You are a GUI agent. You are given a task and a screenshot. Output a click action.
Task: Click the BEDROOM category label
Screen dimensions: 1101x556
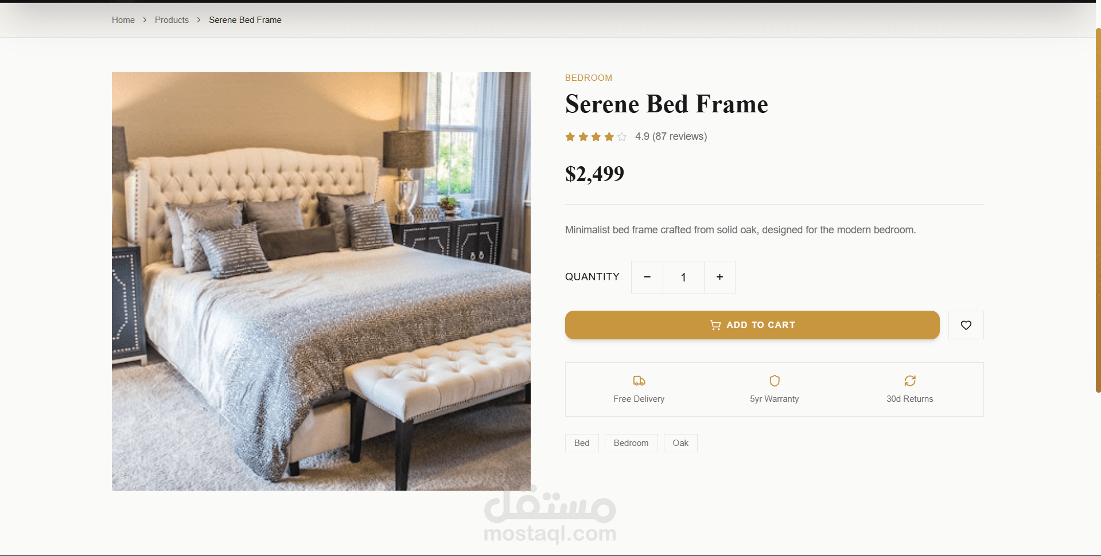click(x=589, y=78)
